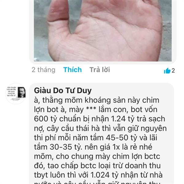Click the man's portrait inside the avatar

coord(21,92)
